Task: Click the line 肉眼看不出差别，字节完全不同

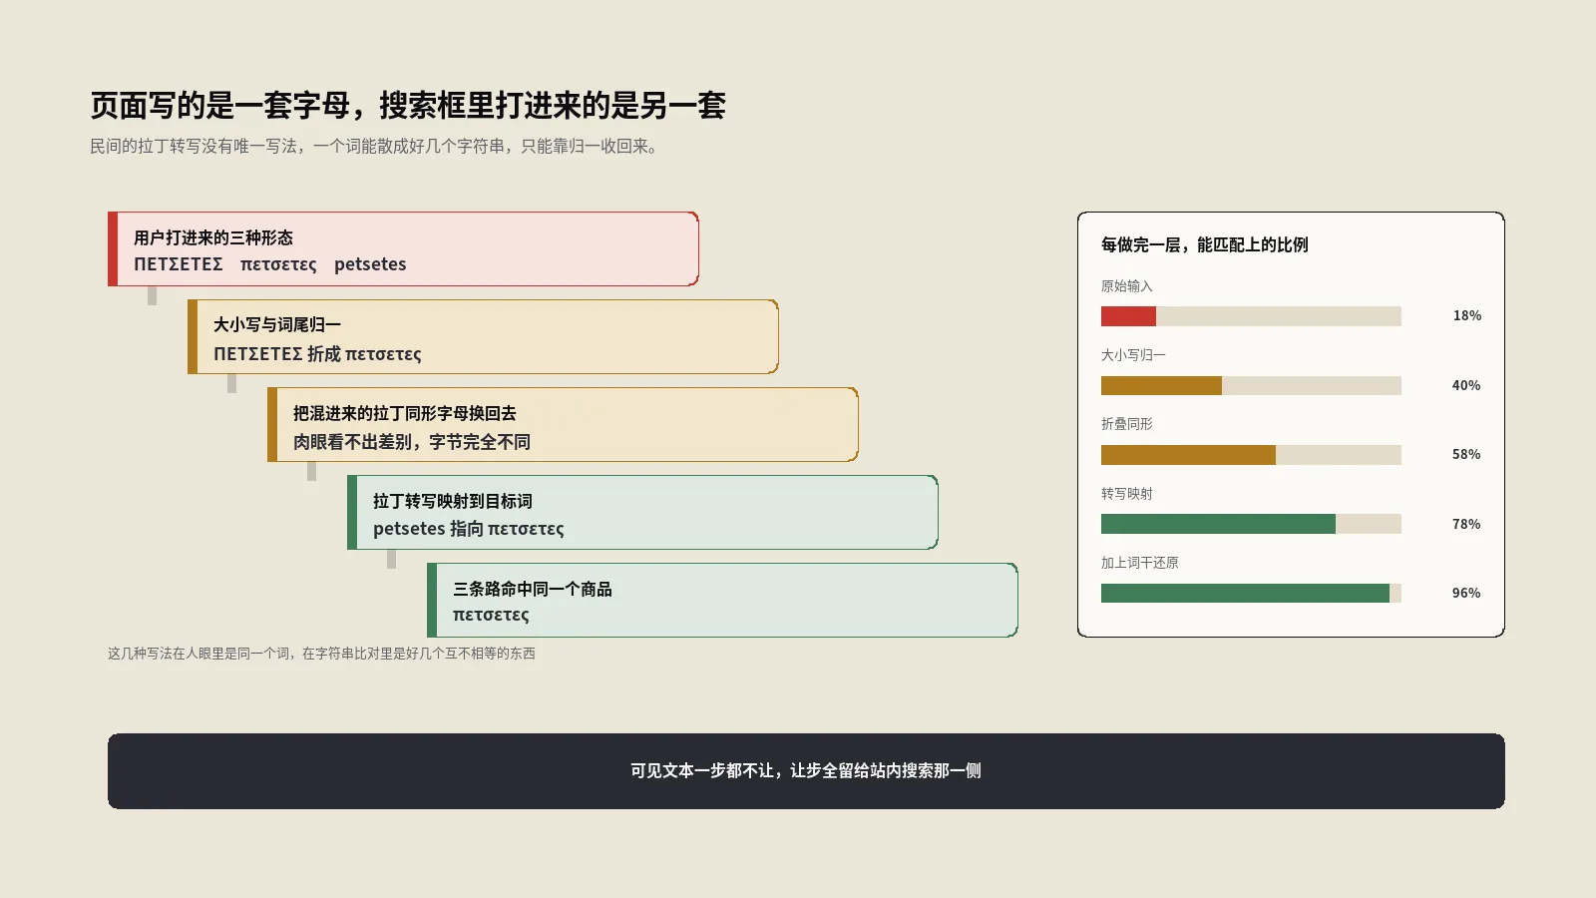Action: (412, 442)
